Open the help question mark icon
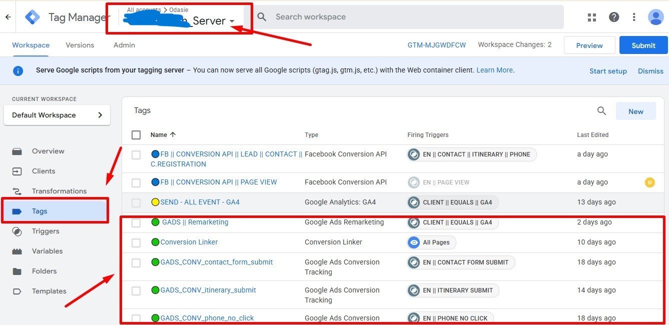This screenshot has height=325, width=669. click(614, 17)
